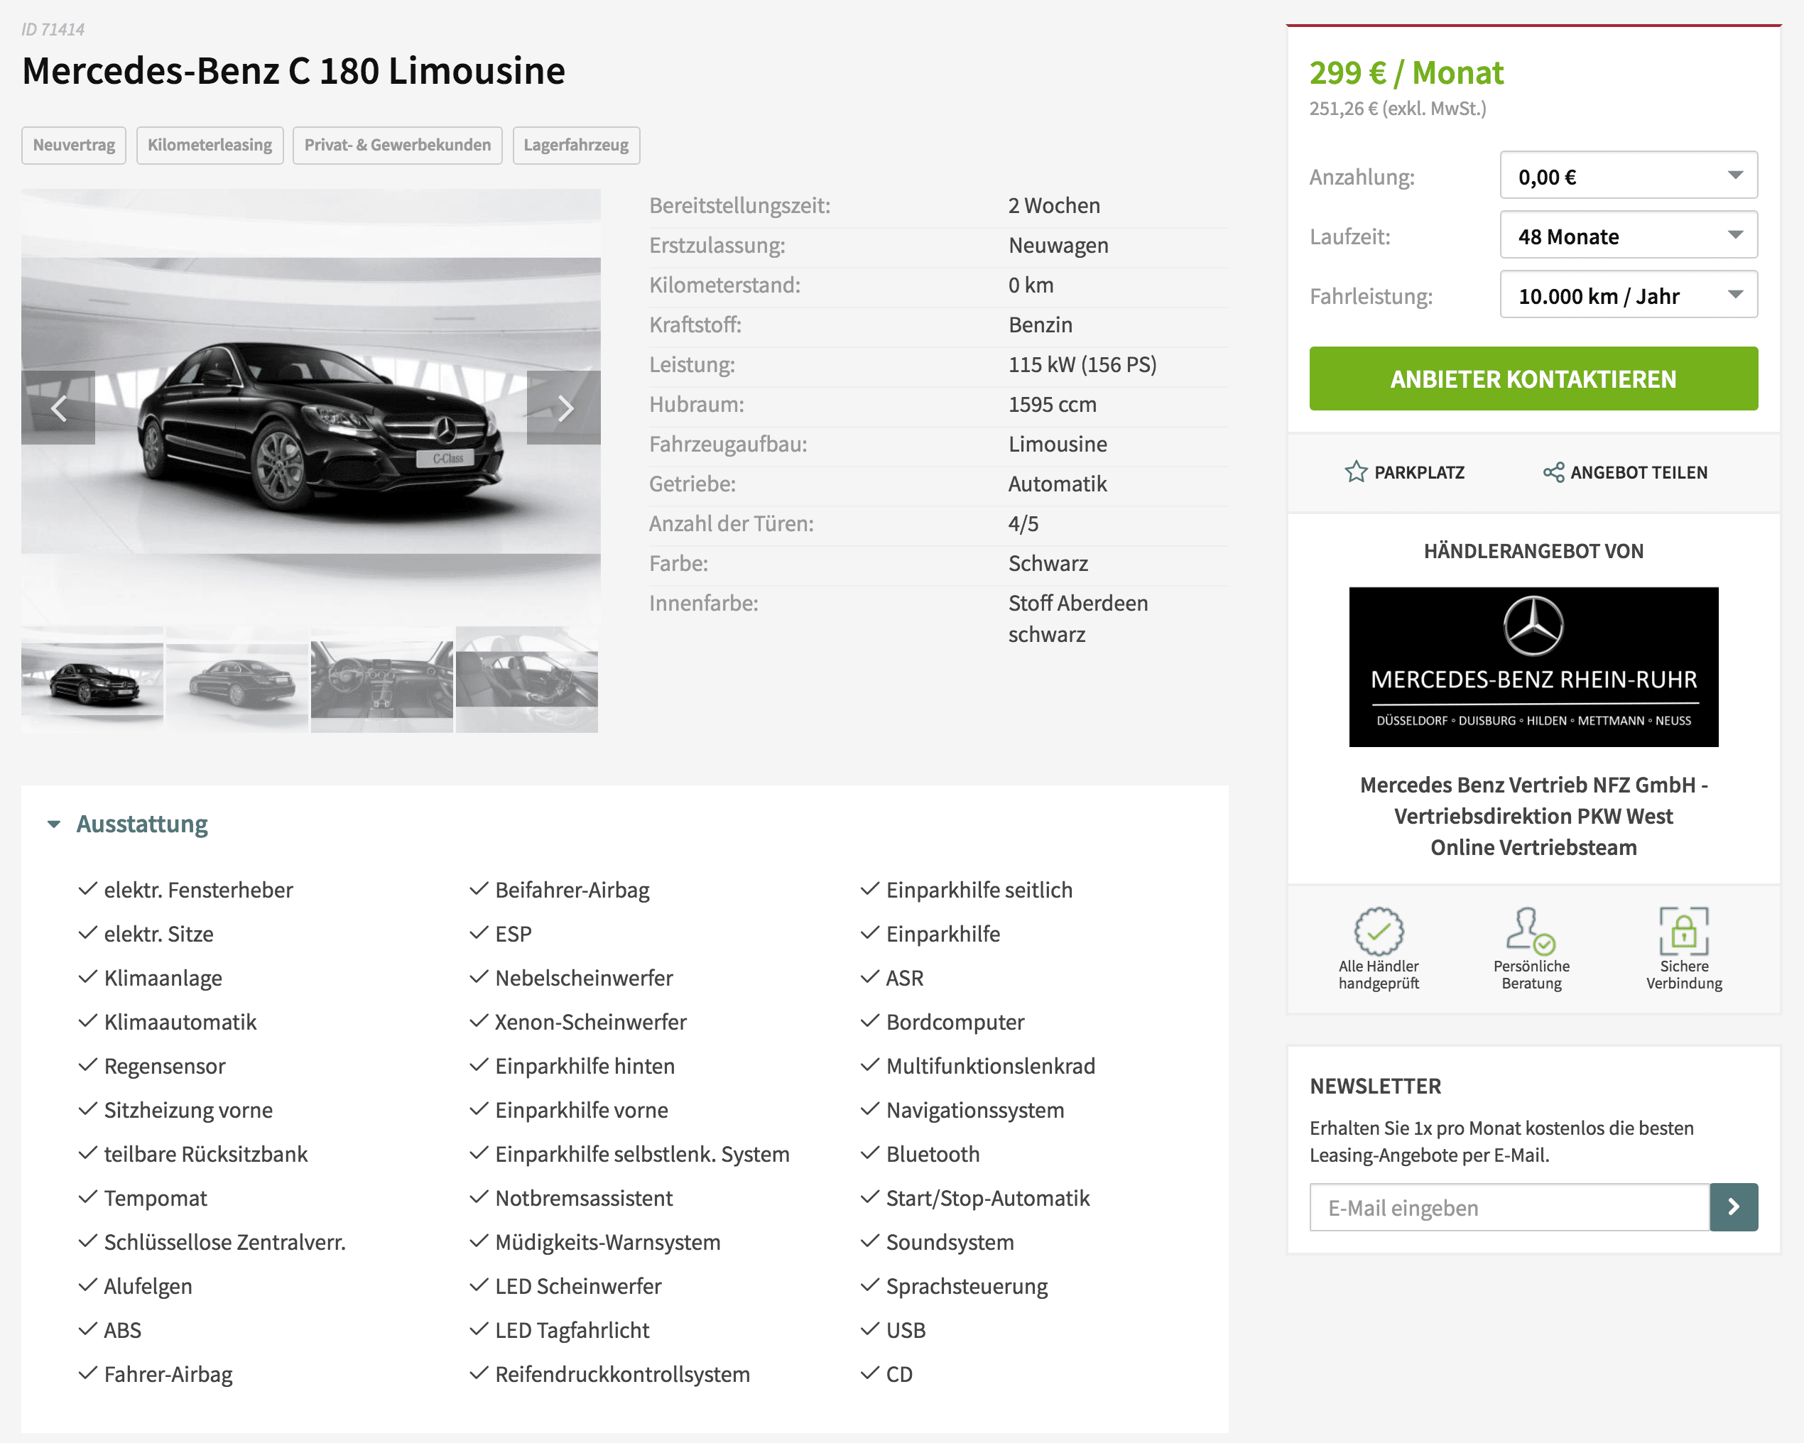Click the Angebot teilen link text
Screen dimensions: 1804x1443
coord(1639,472)
